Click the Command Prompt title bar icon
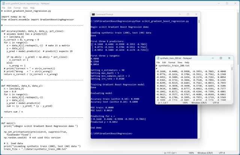240x155 pixels. click(x=93, y=14)
